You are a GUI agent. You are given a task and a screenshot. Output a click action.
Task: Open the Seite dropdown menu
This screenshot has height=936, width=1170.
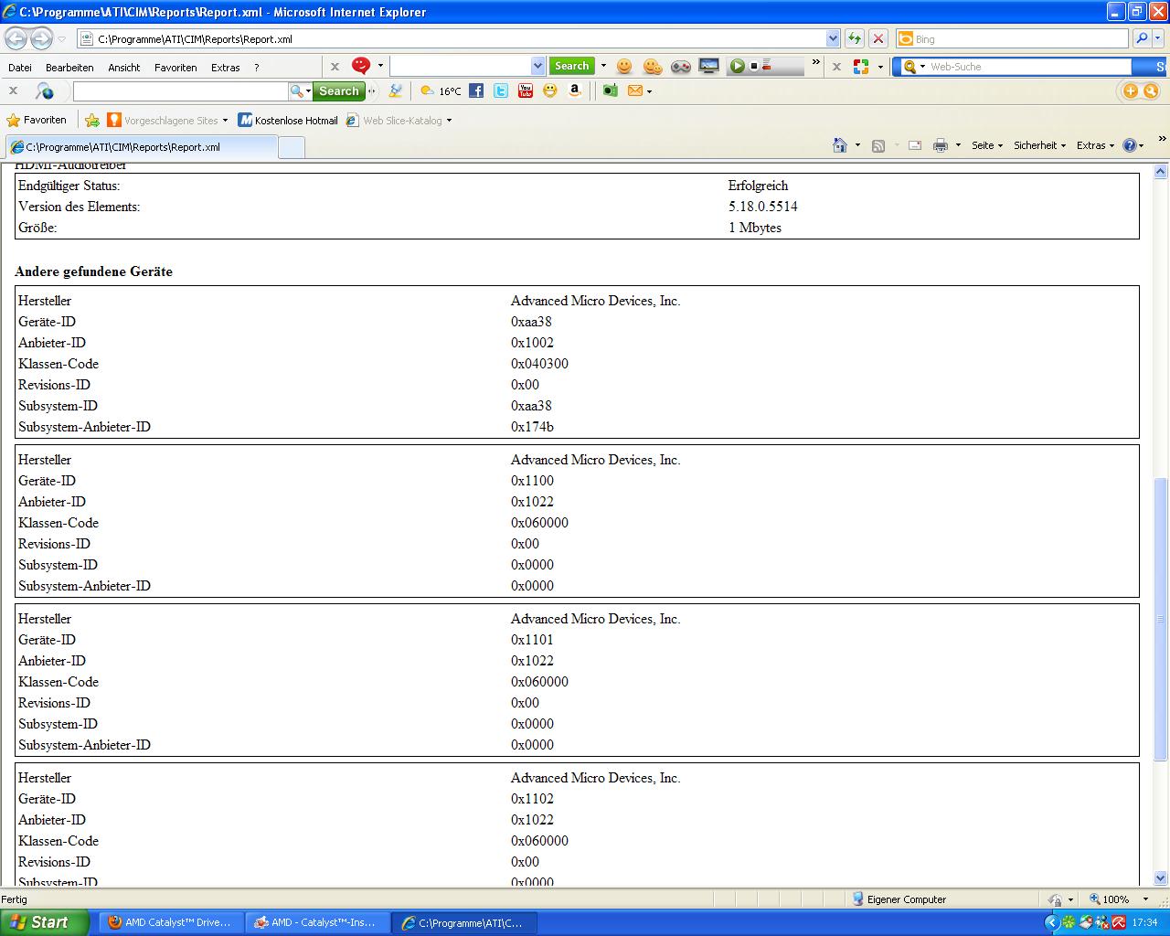(x=987, y=145)
